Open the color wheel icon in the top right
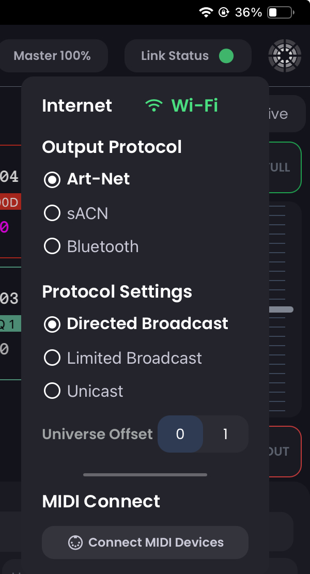The width and height of the screenshot is (310, 574). point(285,55)
